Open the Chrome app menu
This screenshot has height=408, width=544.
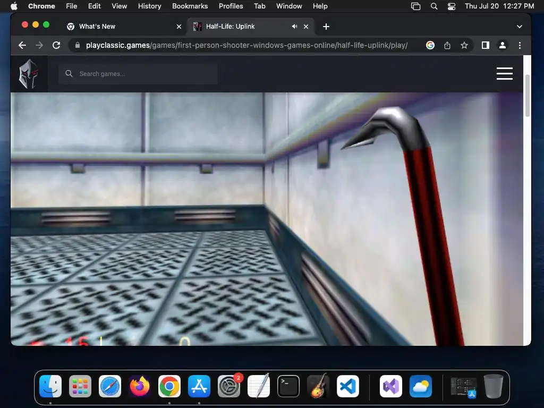click(x=41, y=6)
